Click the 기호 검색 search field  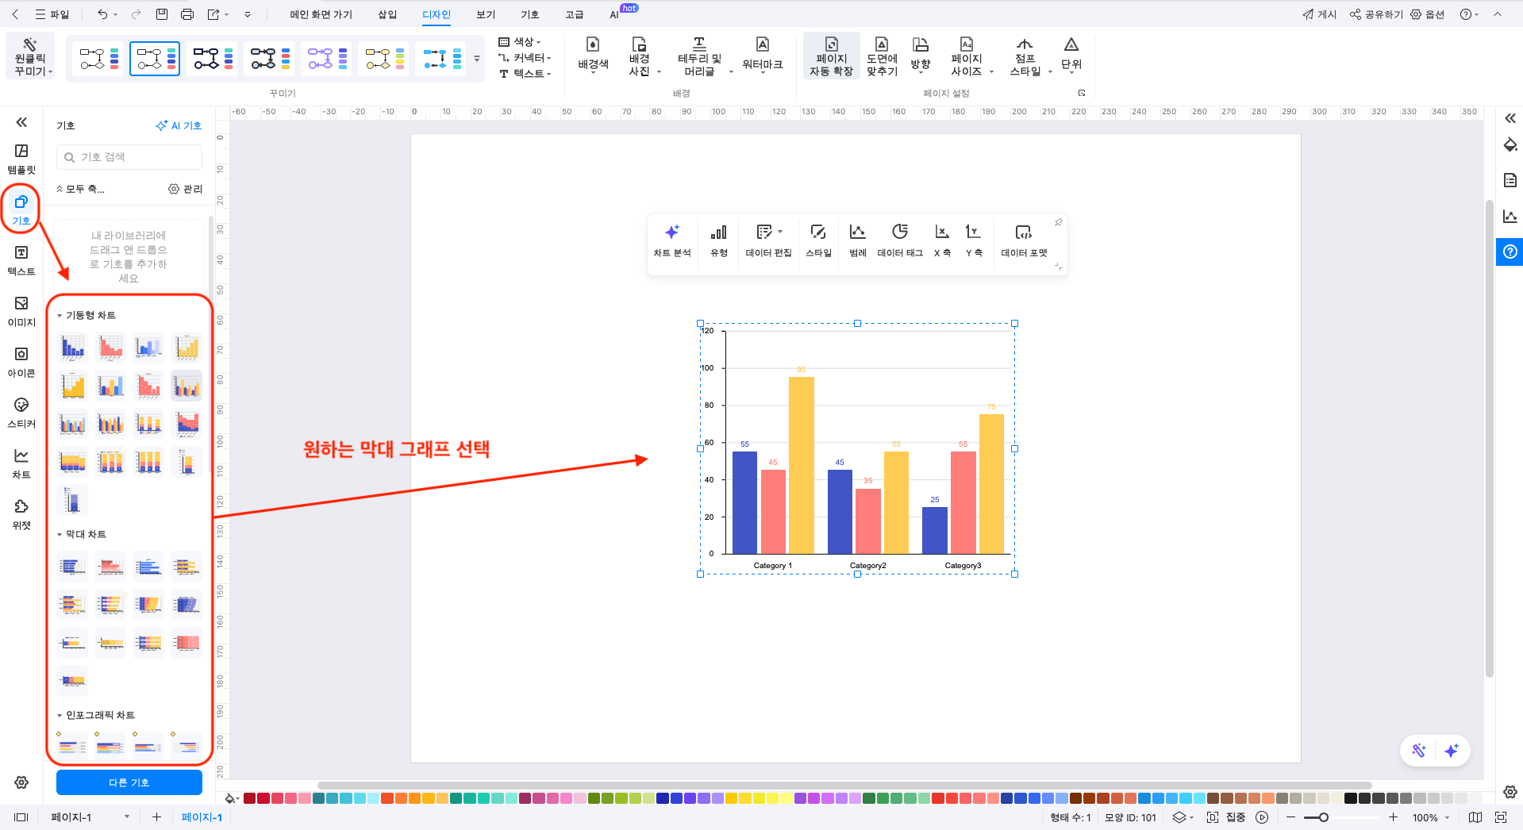[129, 157]
